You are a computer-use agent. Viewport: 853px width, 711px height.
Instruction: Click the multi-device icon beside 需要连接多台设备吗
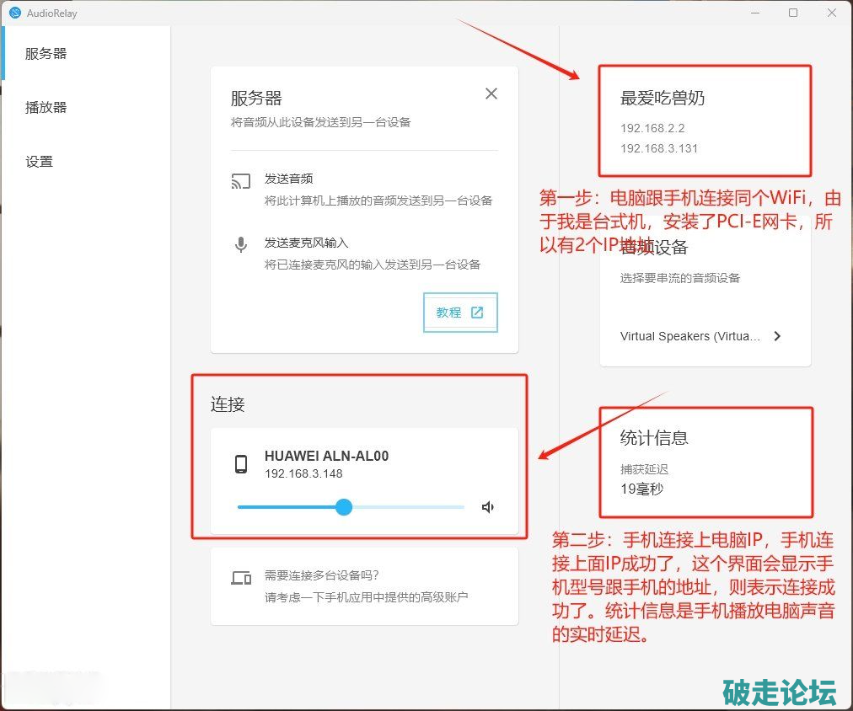click(x=241, y=578)
